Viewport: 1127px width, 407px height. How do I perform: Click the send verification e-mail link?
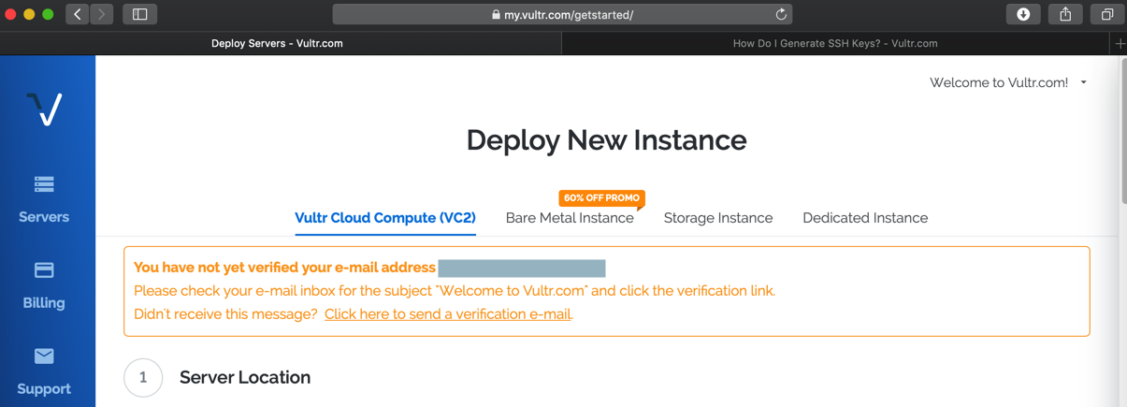click(447, 314)
